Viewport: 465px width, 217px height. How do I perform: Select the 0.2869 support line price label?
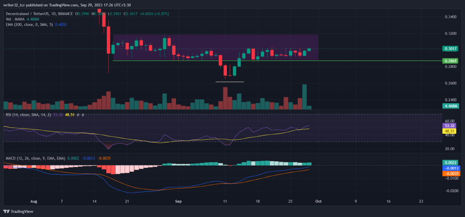click(x=450, y=61)
